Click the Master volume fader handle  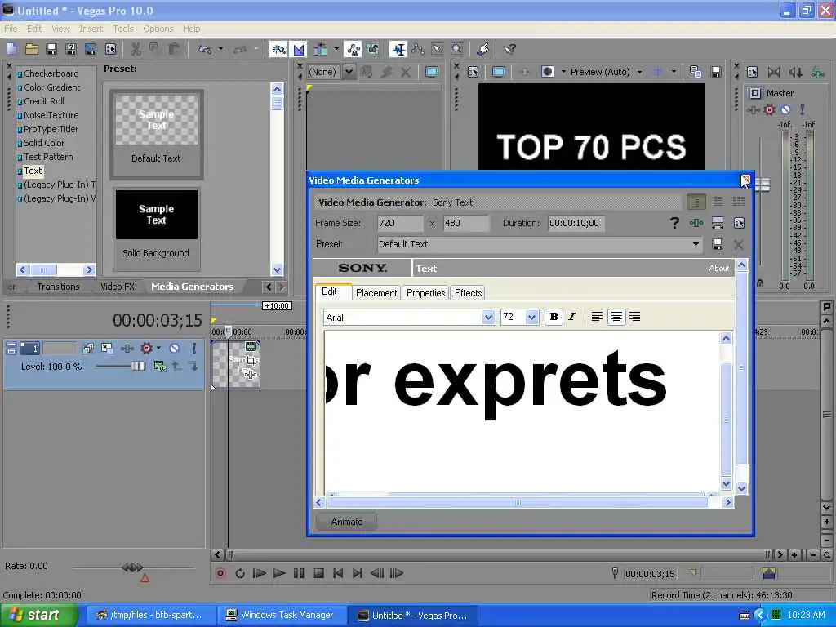coord(763,185)
